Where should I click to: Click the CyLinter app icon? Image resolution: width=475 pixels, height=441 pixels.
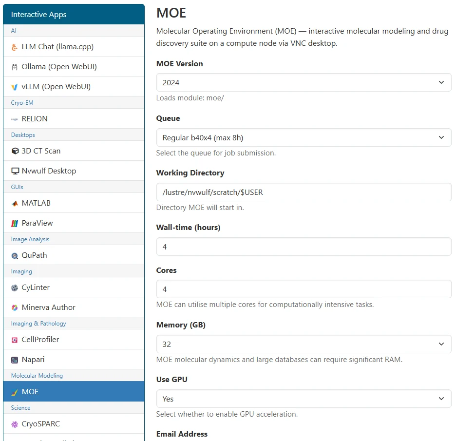click(15, 288)
